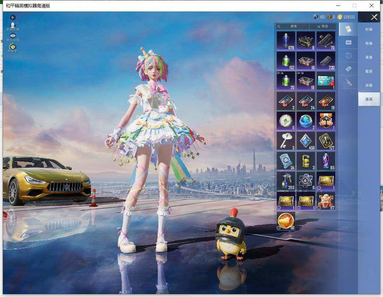Screen dimensions: 383x297
Task: Pick the blue puzzle globe item
Action: 306,121
